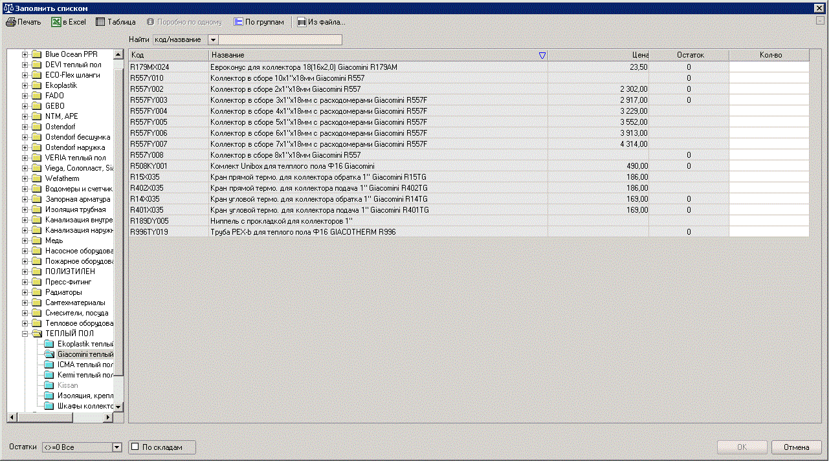The height and width of the screenshot is (468, 831).
Task: Sort by the Остаток column header
Action: click(x=689, y=56)
